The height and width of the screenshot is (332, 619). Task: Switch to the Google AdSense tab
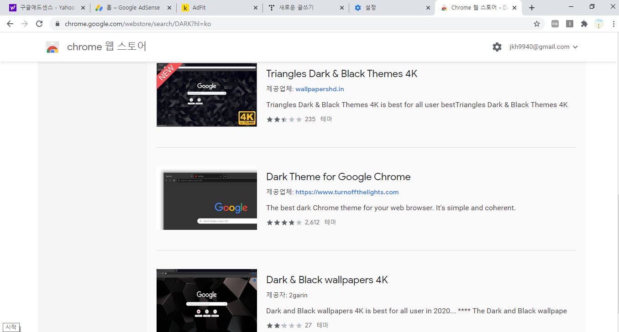132,8
